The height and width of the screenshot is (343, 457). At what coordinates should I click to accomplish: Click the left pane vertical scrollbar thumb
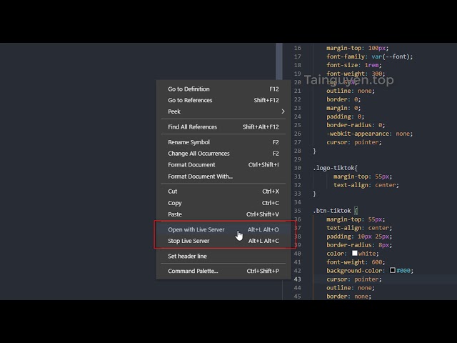[x=279, y=61]
